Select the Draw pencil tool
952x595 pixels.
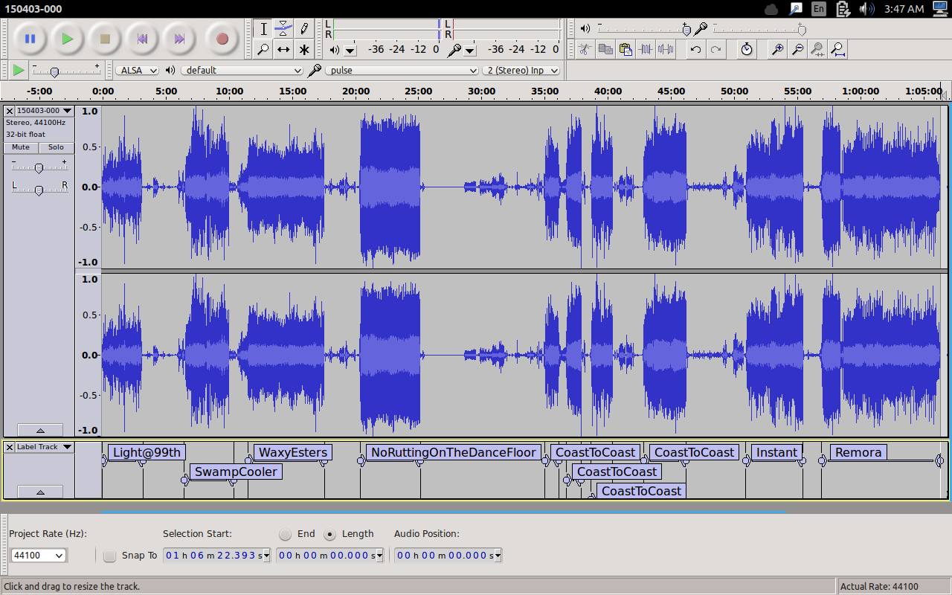pyautogui.click(x=304, y=29)
